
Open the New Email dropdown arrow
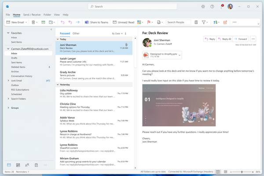click(x=26, y=22)
